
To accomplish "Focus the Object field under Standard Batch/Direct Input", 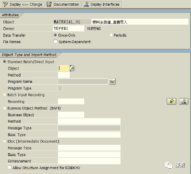I will point(64,68).
